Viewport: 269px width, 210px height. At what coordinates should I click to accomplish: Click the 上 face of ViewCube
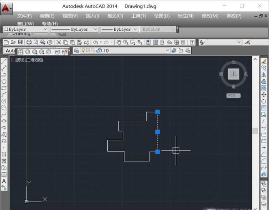pyautogui.click(x=234, y=74)
